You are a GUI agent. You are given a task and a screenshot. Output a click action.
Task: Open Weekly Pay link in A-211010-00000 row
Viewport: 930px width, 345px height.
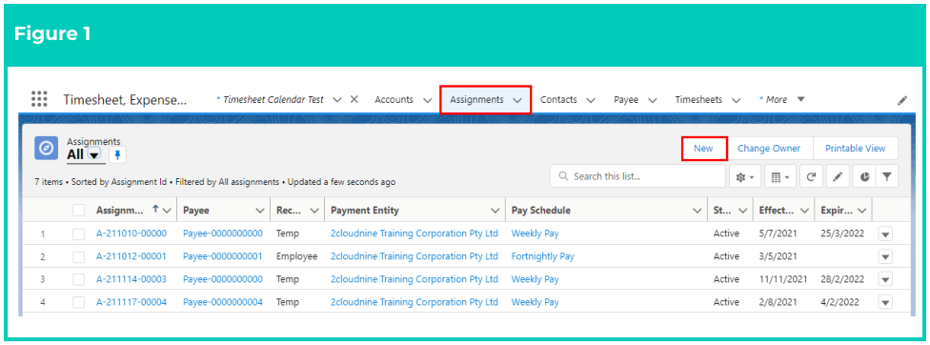535,233
